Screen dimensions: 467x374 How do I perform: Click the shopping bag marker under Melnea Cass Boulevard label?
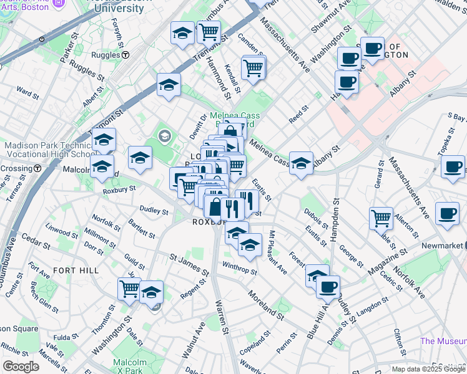click(229, 131)
